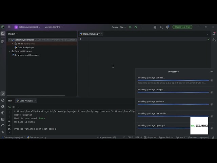Open the right sidebar AI chat icon
Screen dimensions: 217x163
click(x=214, y=40)
